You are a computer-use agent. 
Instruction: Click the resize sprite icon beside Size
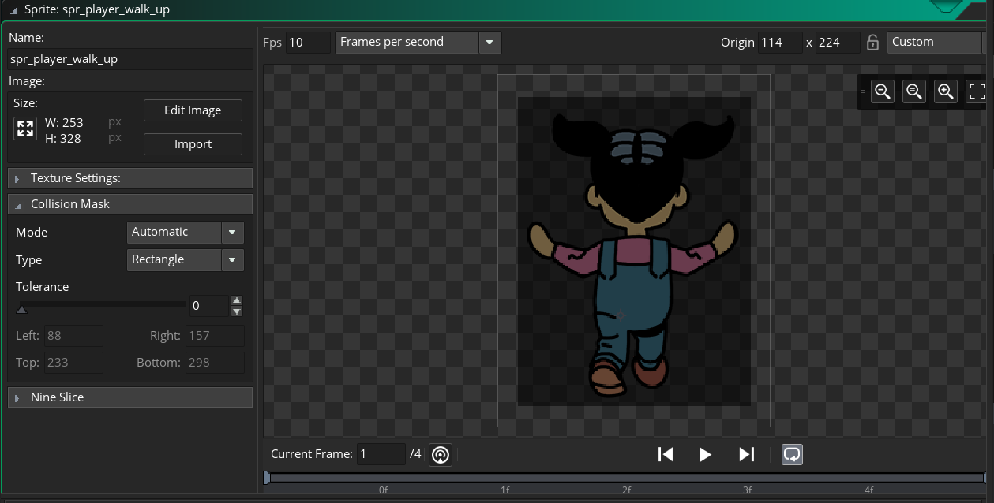point(25,129)
